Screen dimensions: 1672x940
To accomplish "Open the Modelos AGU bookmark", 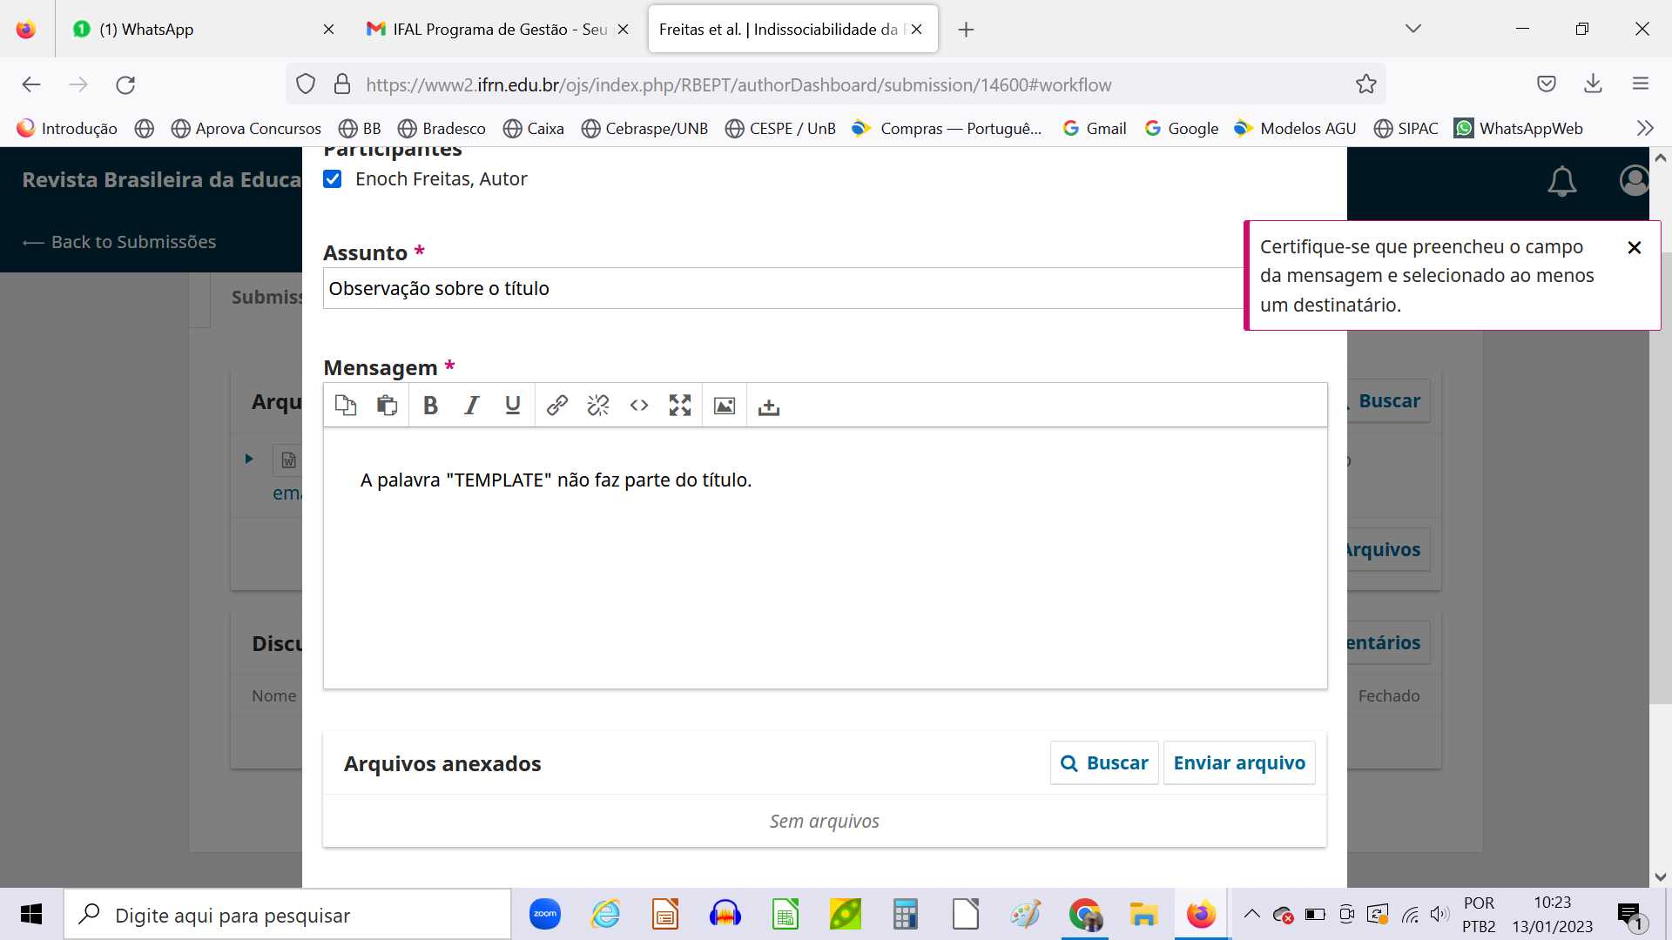I will click(1295, 129).
